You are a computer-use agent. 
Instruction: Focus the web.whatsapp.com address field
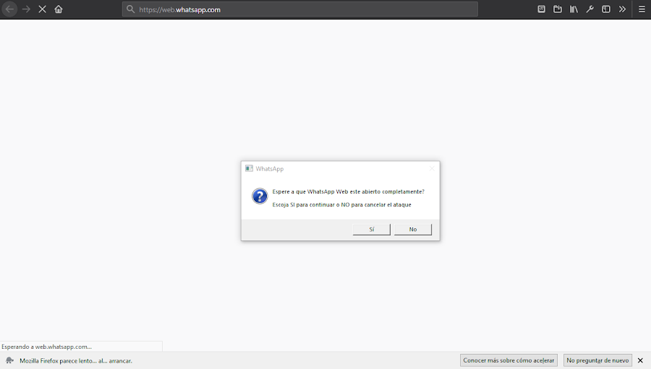(299, 9)
